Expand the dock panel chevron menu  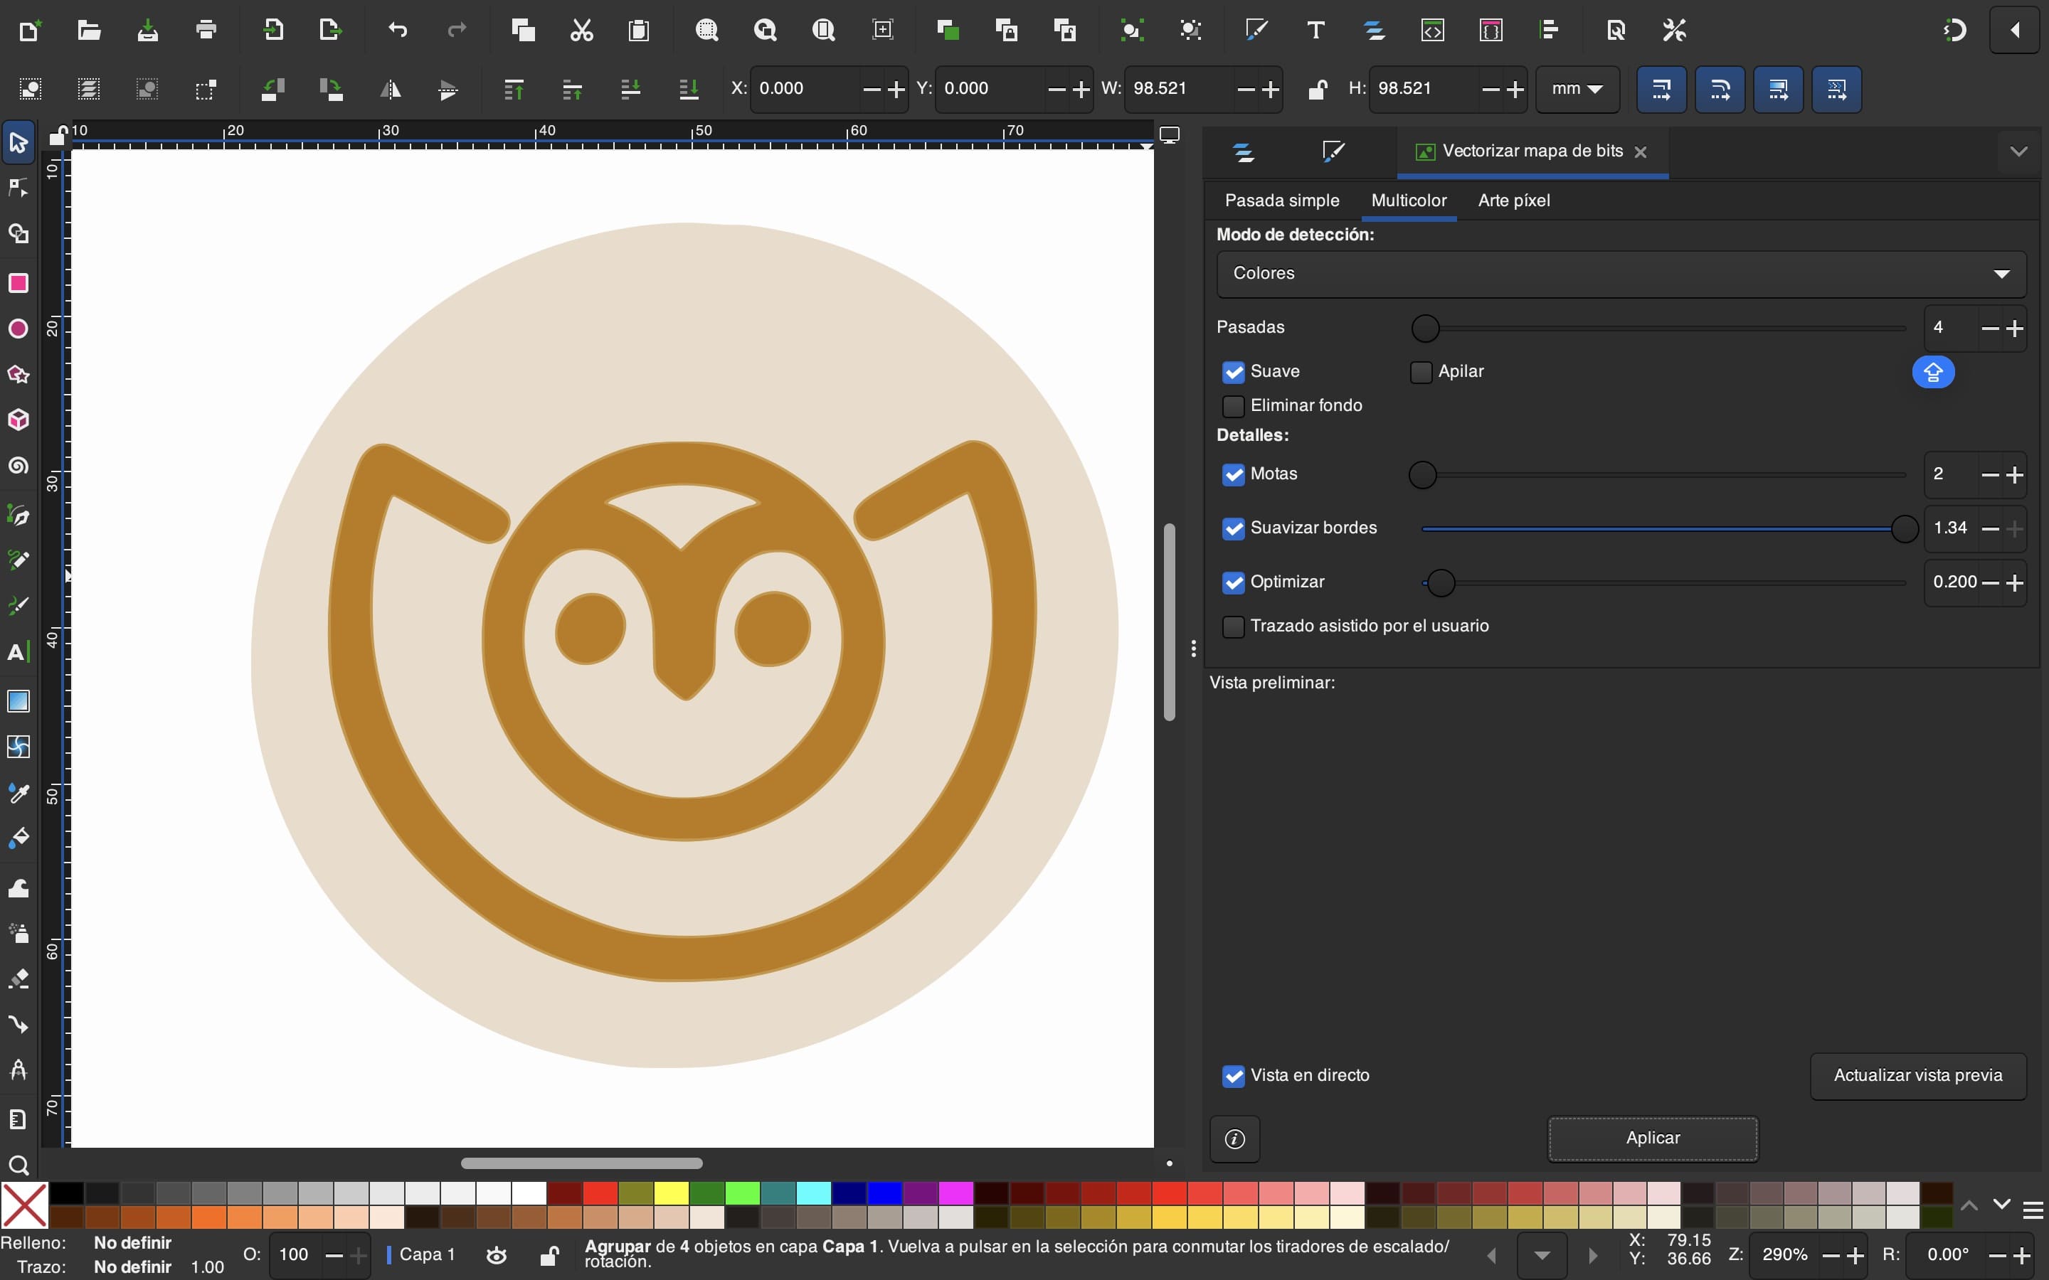pos(2018,151)
